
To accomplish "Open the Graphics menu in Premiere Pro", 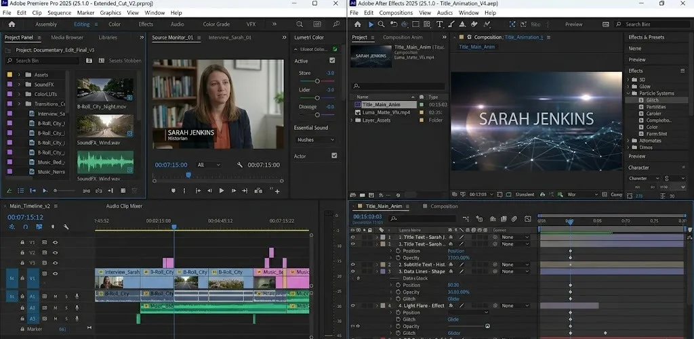I will pos(110,13).
